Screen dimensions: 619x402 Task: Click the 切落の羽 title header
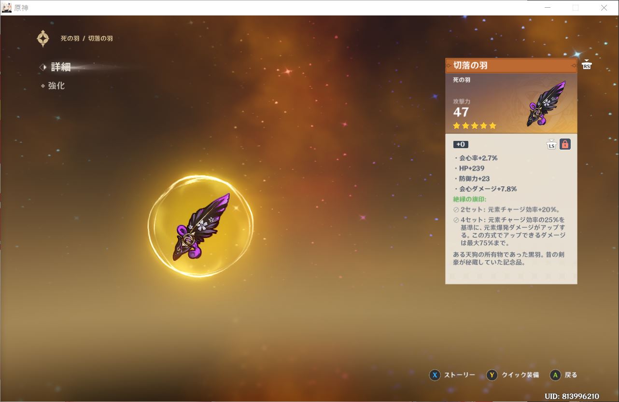click(x=511, y=66)
